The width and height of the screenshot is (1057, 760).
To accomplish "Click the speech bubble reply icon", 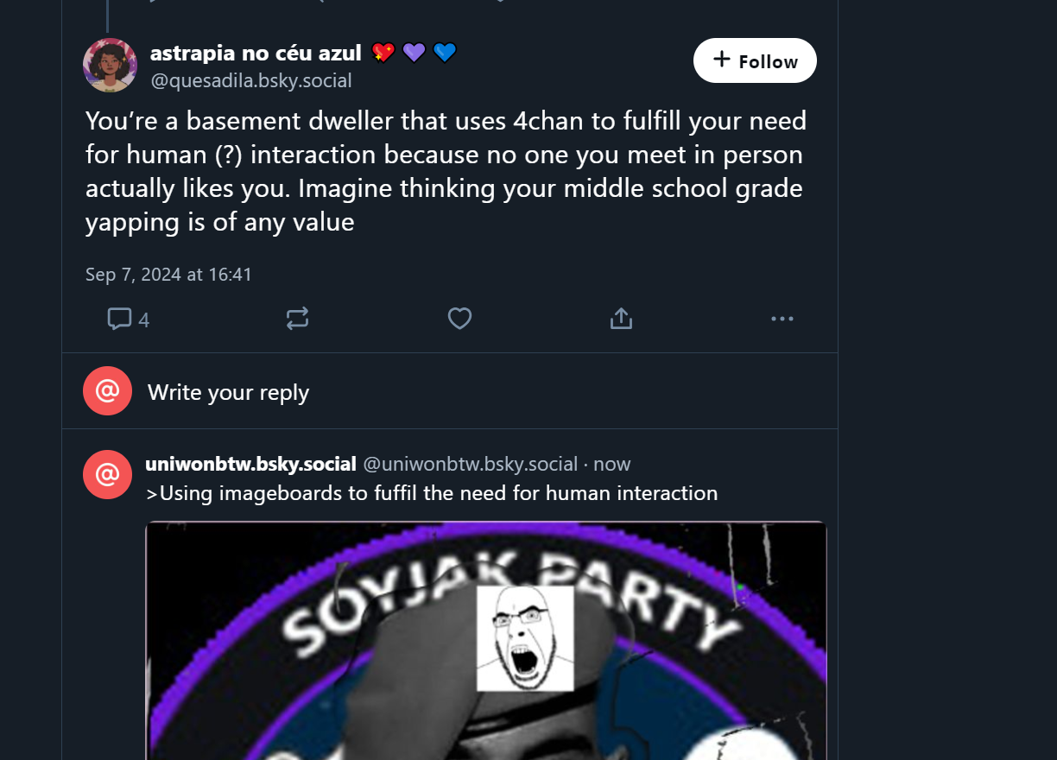I will click(x=119, y=320).
